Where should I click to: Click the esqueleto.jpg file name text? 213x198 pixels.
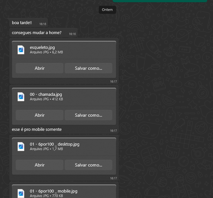click(x=42, y=48)
